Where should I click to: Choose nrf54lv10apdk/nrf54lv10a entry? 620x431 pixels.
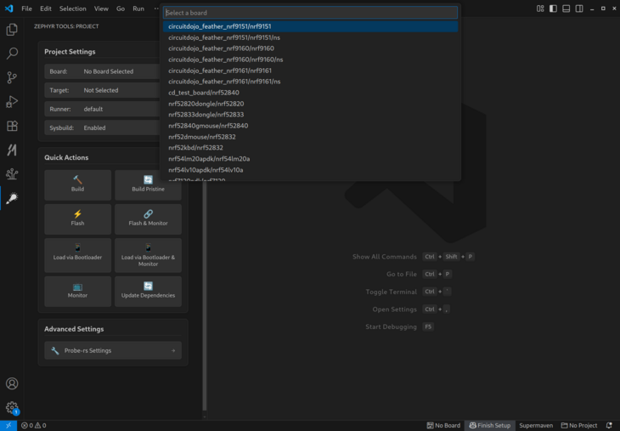[x=310, y=170]
